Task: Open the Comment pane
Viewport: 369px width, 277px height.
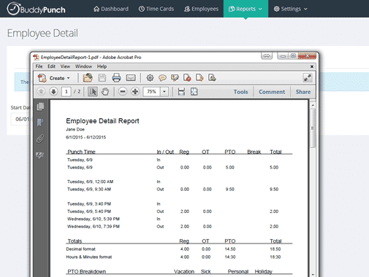Action: click(272, 92)
